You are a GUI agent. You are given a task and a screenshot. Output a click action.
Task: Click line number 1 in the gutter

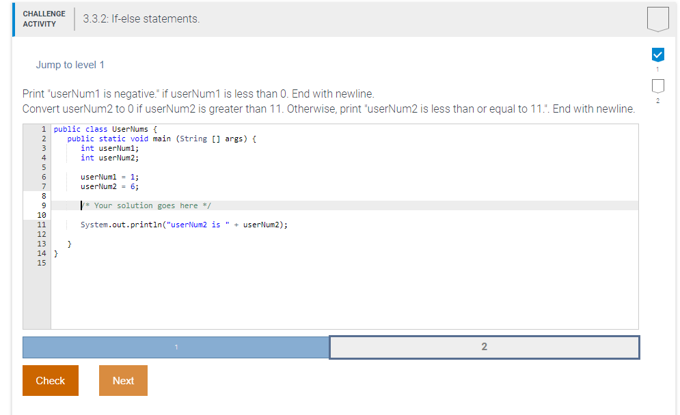(44, 129)
